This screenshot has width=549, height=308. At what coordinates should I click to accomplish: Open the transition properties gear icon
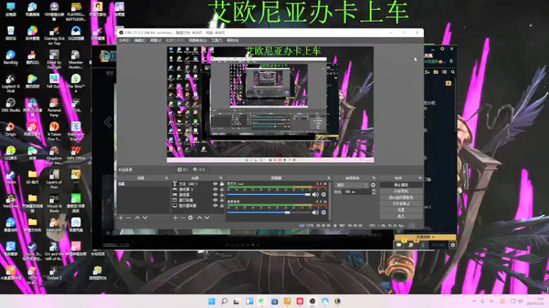coord(373,185)
